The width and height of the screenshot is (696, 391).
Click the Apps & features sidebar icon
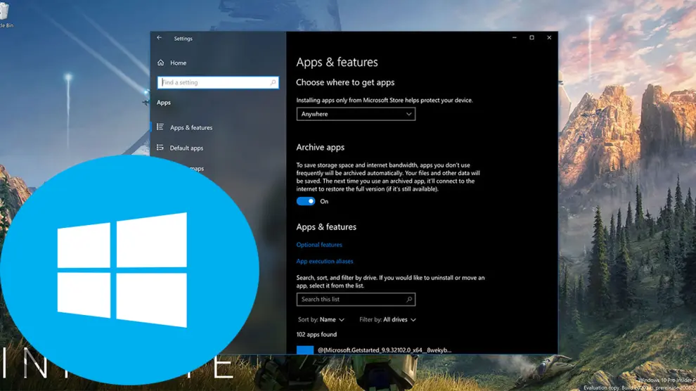point(160,127)
